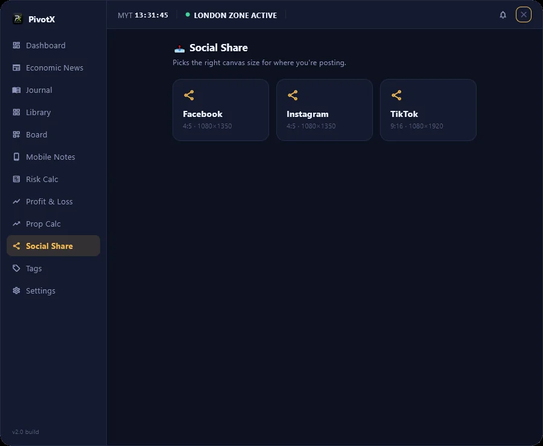Click Instagram's 4:5 · 1080×1350 size text

pos(311,126)
